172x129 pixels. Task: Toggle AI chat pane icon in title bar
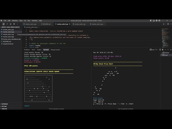[157, 20]
